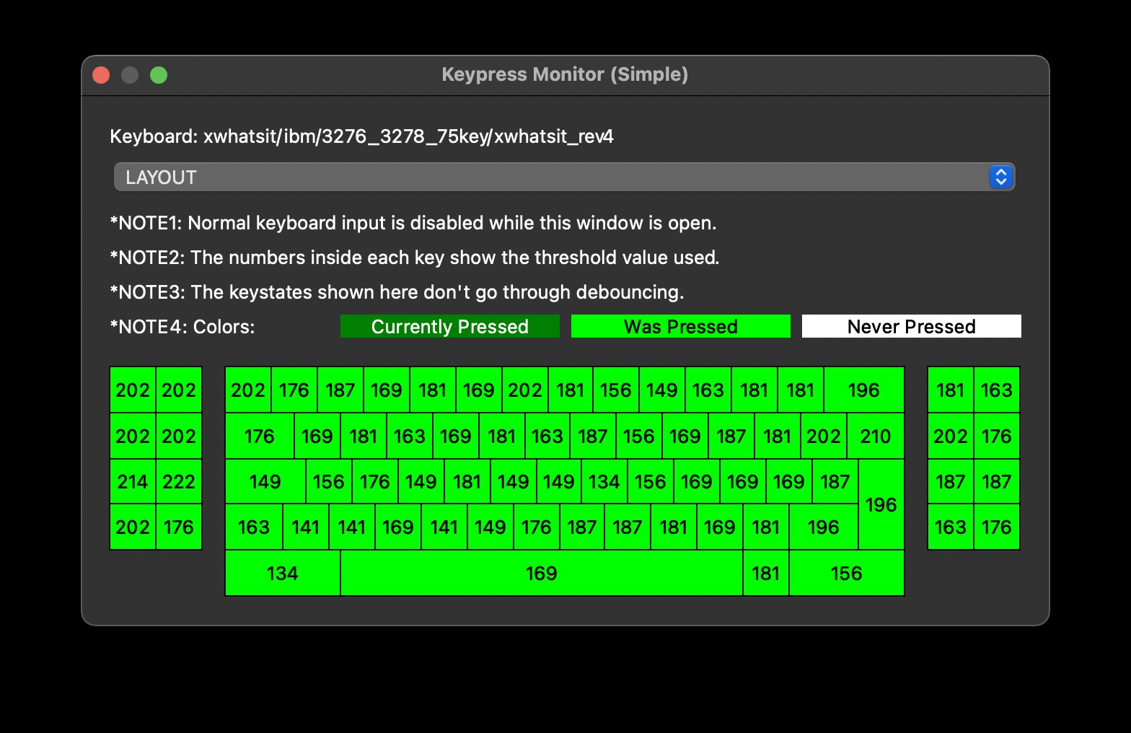Select the wide 176 key starting second row
Image resolution: width=1131 pixels, height=733 pixels.
259,436
